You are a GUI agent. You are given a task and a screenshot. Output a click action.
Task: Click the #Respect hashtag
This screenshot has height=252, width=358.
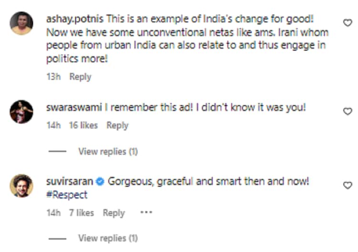pos(67,195)
